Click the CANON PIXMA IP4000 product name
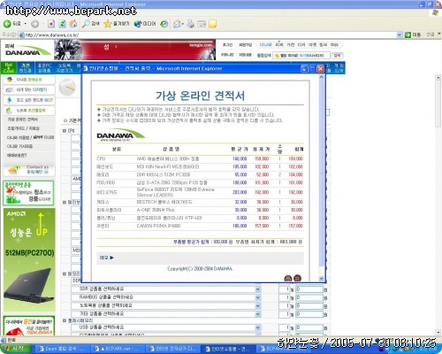442x354 pixels. click(x=158, y=226)
